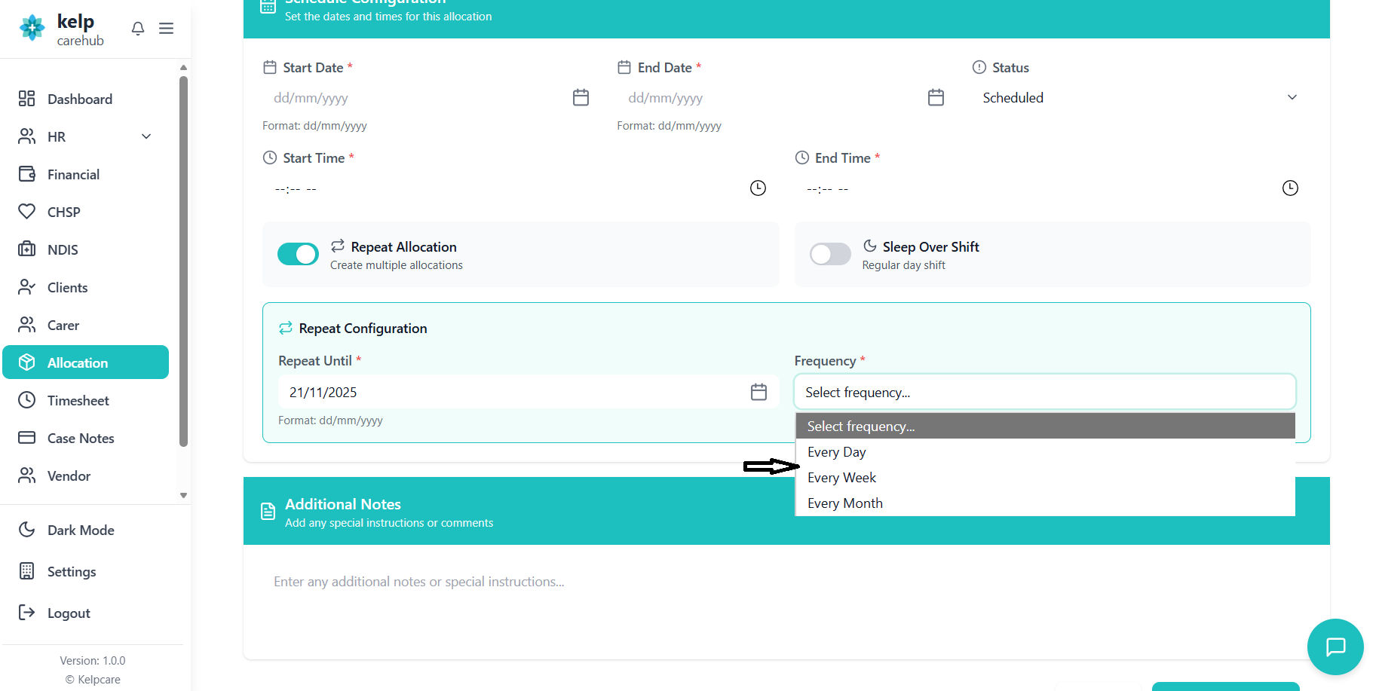Click the notification bell icon
The height and width of the screenshot is (691, 1379).
point(137,29)
